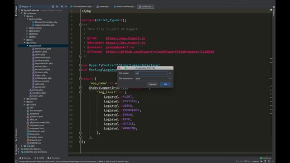This screenshot has height=163, width=290.
Task: Open the Project view dropdown
Action: [x=25, y=6]
